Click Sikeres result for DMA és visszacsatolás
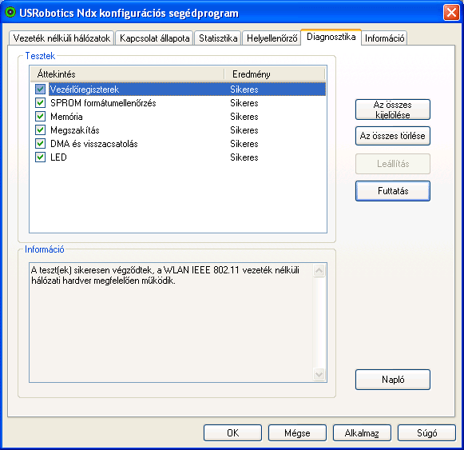464x450 pixels. point(244,144)
